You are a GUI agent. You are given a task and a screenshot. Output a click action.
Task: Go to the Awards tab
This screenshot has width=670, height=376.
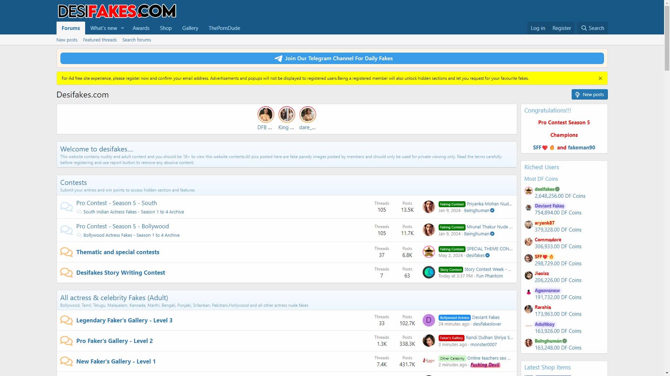pyautogui.click(x=141, y=28)
